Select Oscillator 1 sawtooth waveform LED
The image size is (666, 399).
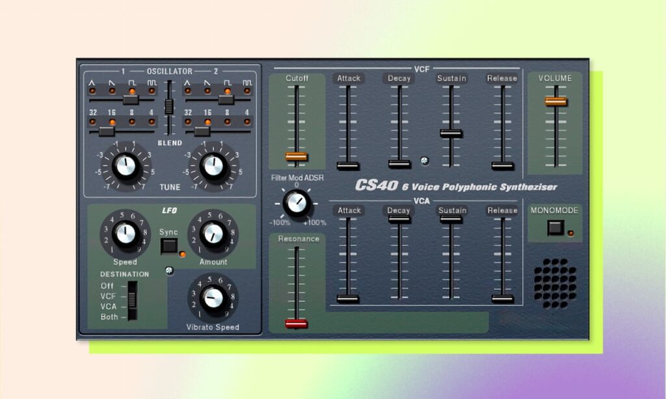pos(112,91)
